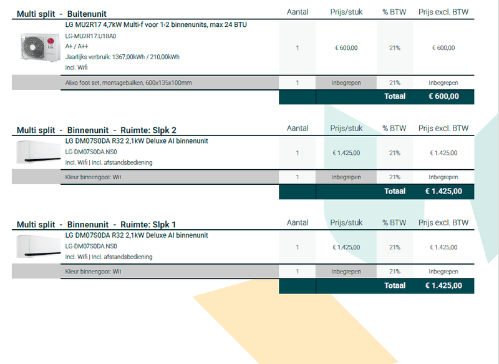Click the Buitenunit 'Totaal' amount € 600,00
The image size is (499, 364).
(x=443, y=96)
